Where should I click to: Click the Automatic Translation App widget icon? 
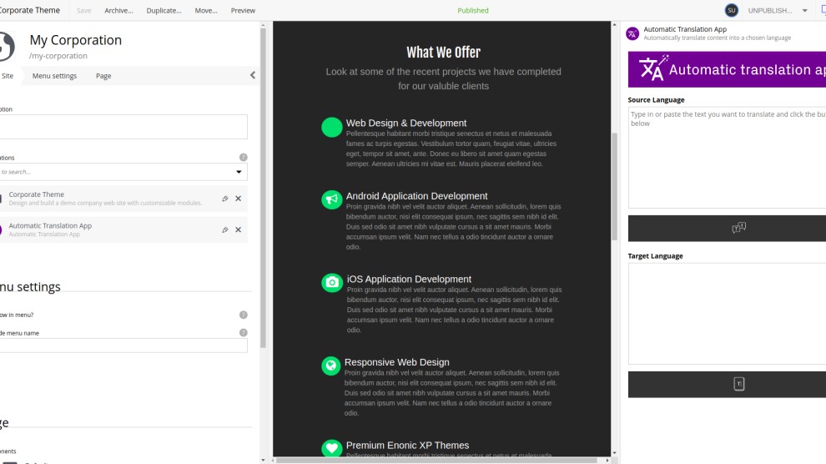pyautogui.click(x=632, y=33)
